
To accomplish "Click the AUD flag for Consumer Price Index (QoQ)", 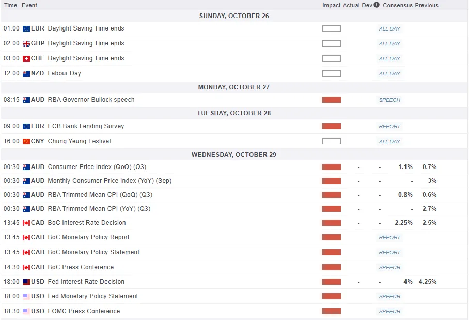I will [26, 167].
